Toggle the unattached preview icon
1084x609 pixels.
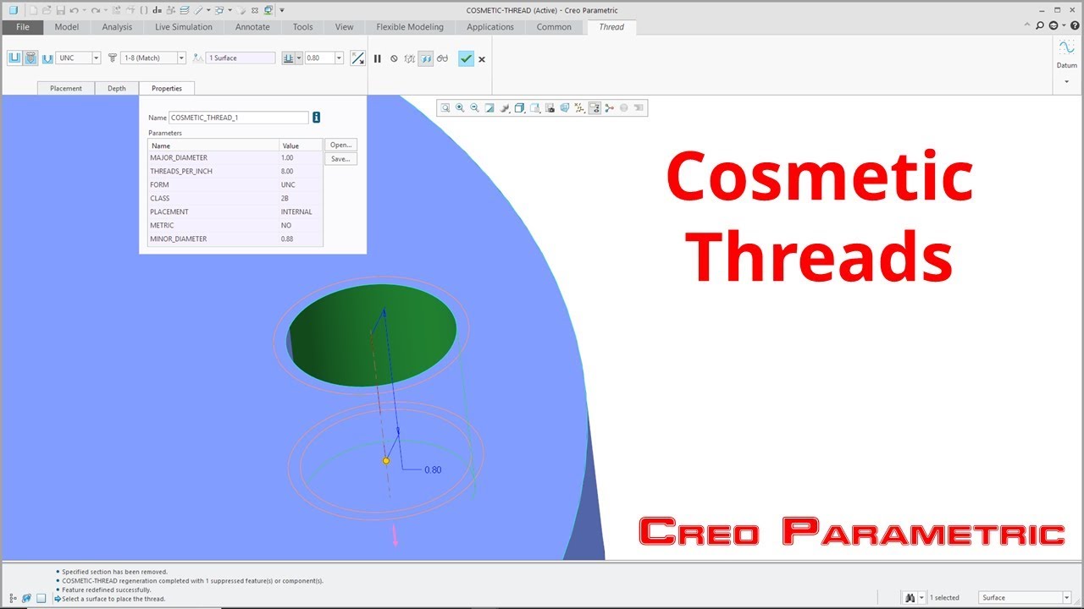point(410,58)
